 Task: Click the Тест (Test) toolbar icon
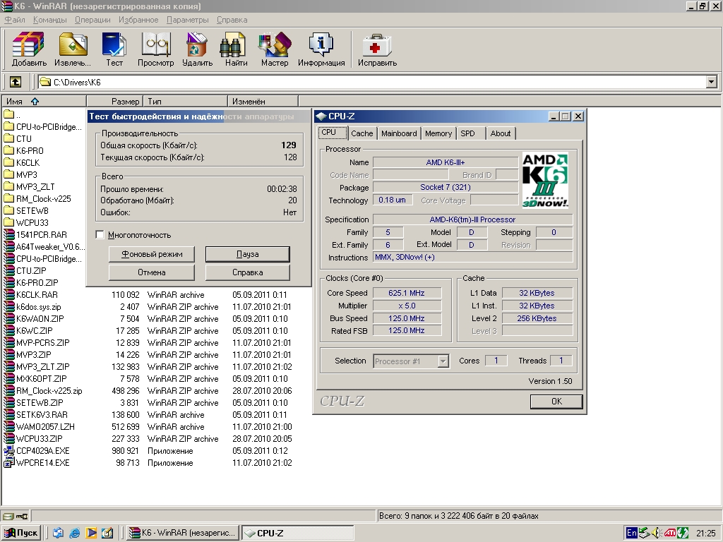coord(114,44)
